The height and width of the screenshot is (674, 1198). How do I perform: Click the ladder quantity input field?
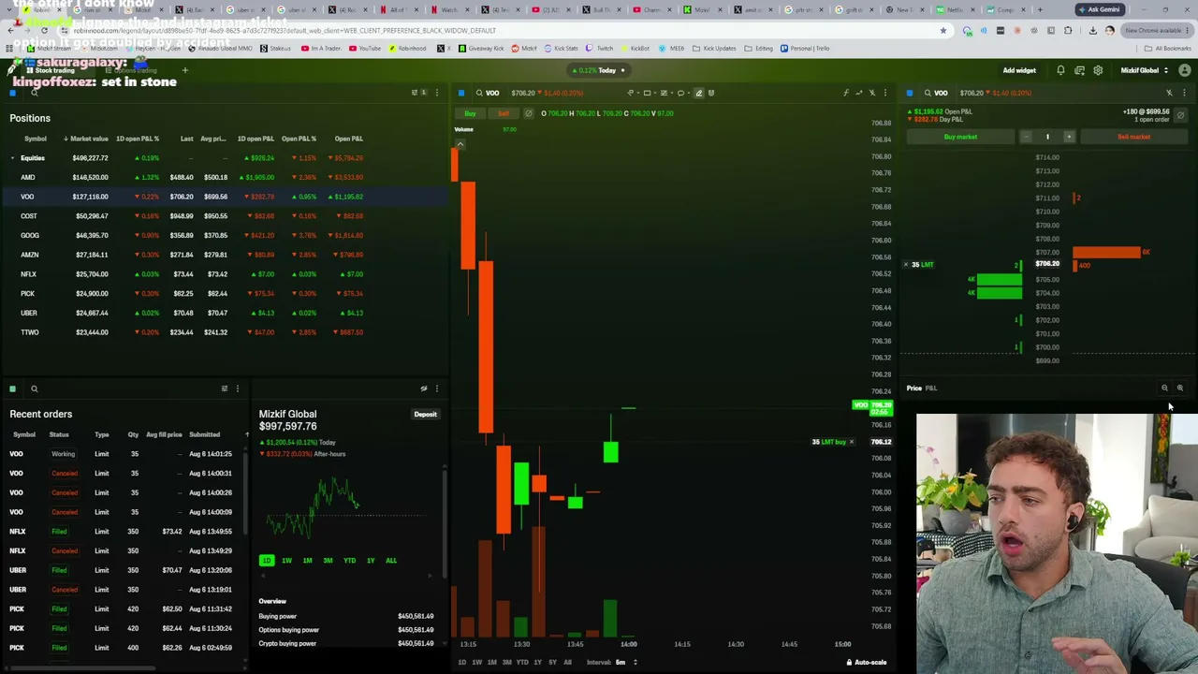(x=1047, y=137)
